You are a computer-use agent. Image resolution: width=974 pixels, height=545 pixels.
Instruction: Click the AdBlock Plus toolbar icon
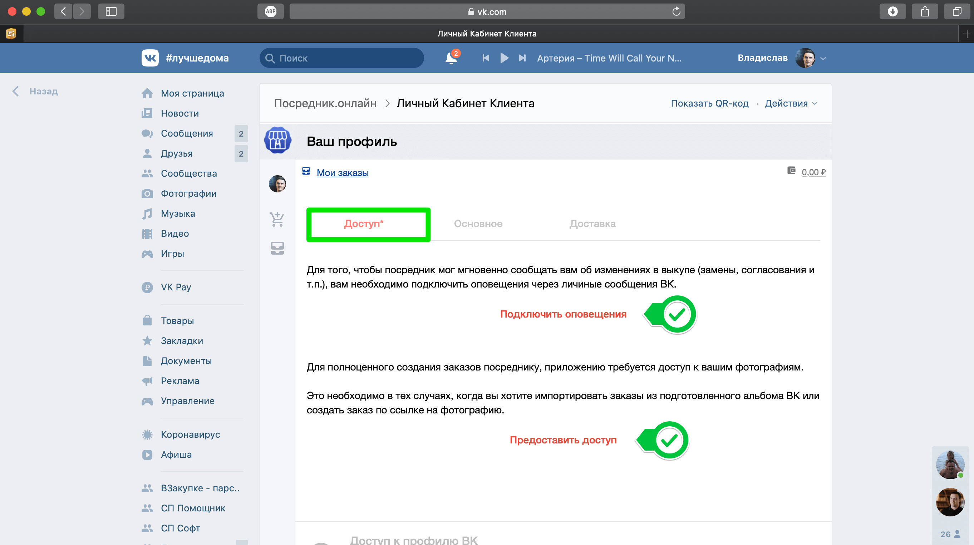pos(270,12)
